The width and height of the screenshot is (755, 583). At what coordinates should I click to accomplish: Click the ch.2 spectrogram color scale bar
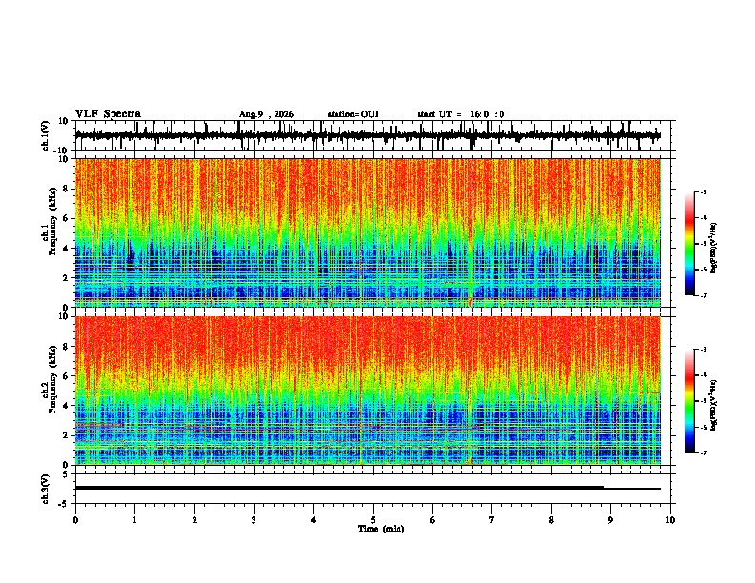690,401
